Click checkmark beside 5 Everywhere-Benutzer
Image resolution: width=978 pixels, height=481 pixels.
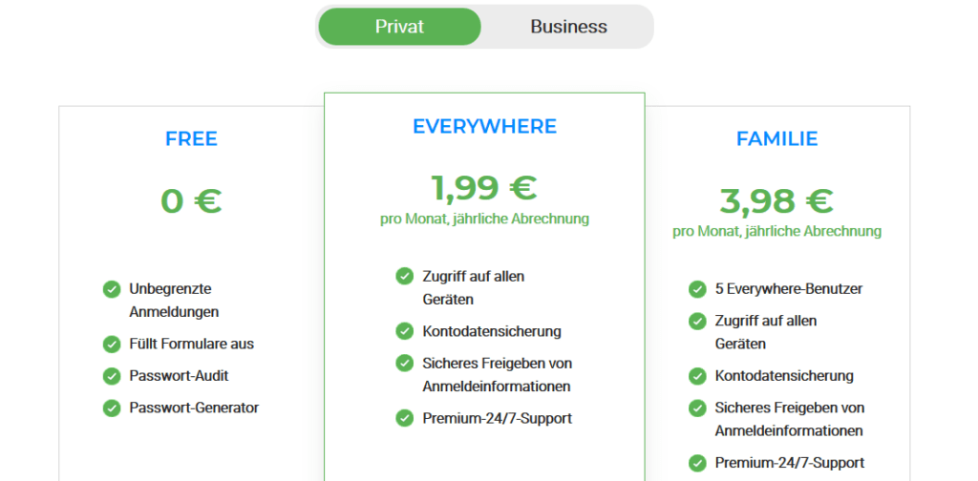click(697, 289)
